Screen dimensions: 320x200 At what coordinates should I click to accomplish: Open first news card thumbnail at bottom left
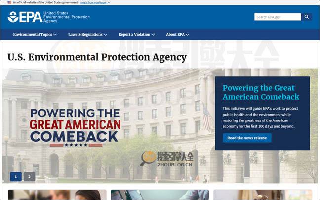pos(57,195)
